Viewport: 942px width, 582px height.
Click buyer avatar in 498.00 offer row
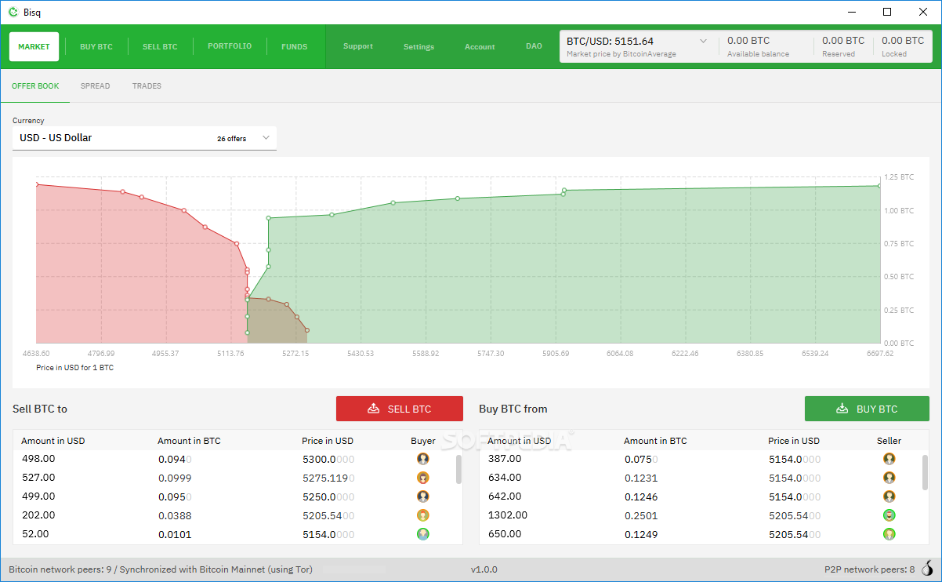pos(423,459)
